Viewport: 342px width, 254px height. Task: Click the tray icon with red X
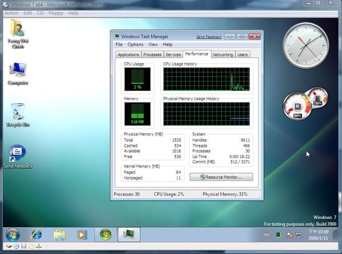coord(290,235)
